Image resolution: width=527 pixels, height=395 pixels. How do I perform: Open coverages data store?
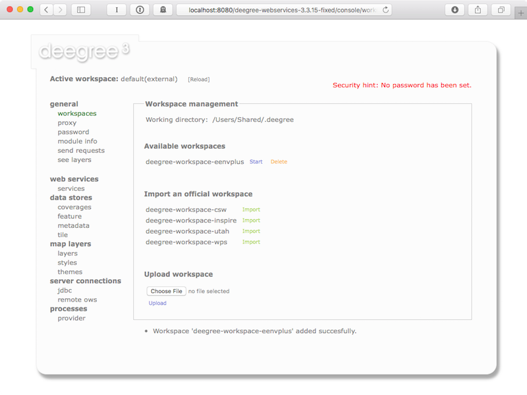pyautogui.click(x=74, y=207)
